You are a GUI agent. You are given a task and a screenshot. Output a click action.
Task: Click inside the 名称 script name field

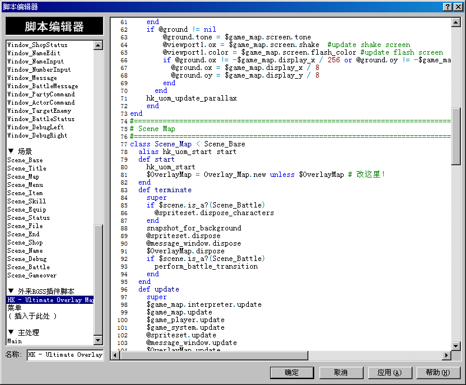(65, 354)
